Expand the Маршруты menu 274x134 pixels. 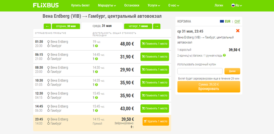[107, 5]
